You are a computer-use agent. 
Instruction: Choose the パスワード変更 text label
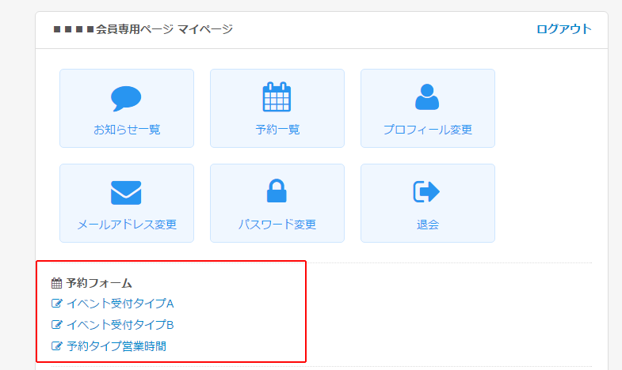point(277,225)
